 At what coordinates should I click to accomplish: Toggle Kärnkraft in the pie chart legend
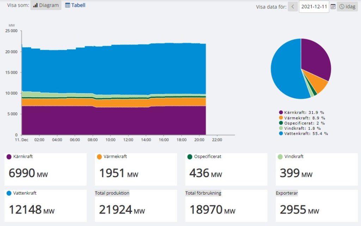301,112
